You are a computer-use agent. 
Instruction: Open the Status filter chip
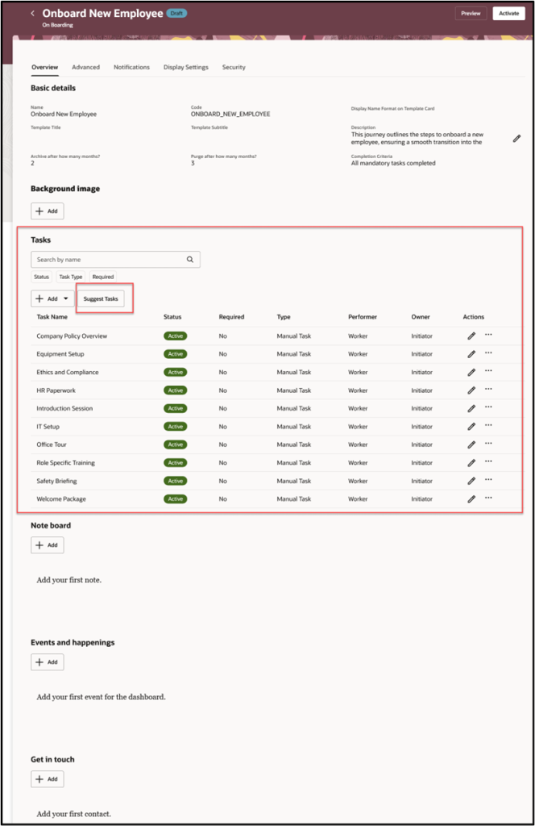click(42, 277)
